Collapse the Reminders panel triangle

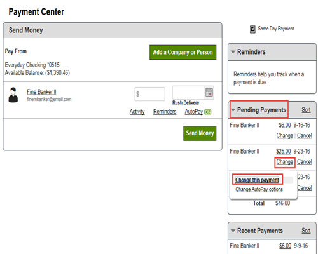click(x=233, y=52)
